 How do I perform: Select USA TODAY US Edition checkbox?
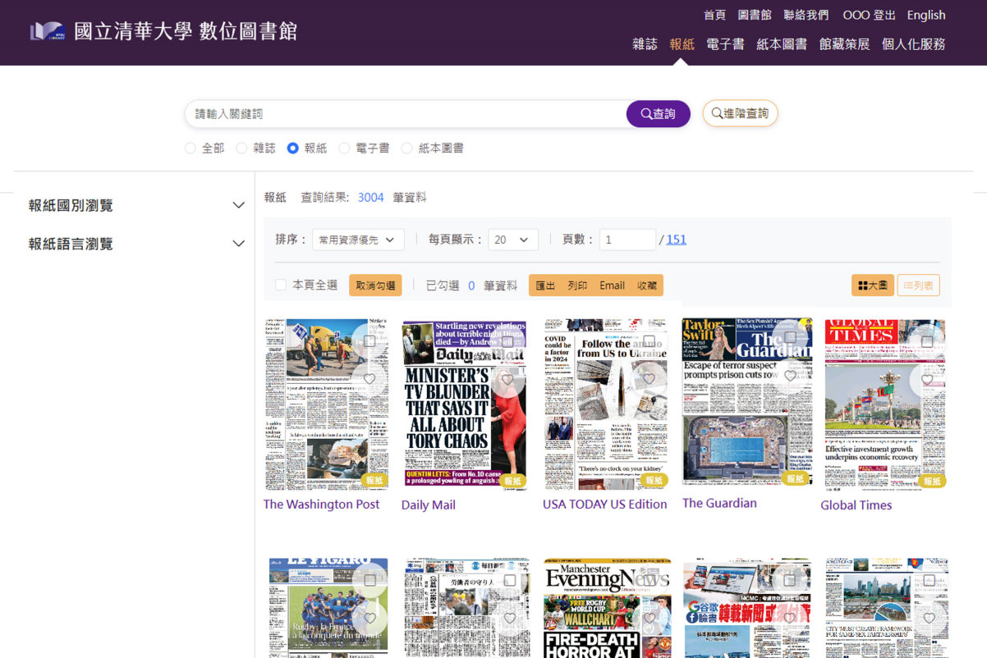(x=649, y=340)
